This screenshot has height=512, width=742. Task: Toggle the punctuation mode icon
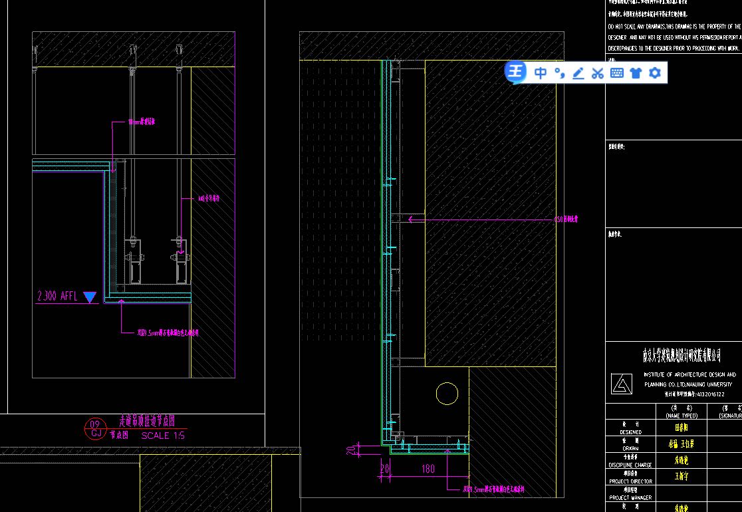560,73
